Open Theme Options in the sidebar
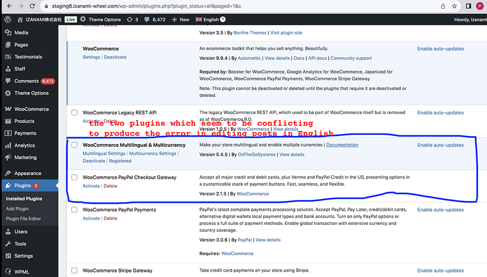 31,93
